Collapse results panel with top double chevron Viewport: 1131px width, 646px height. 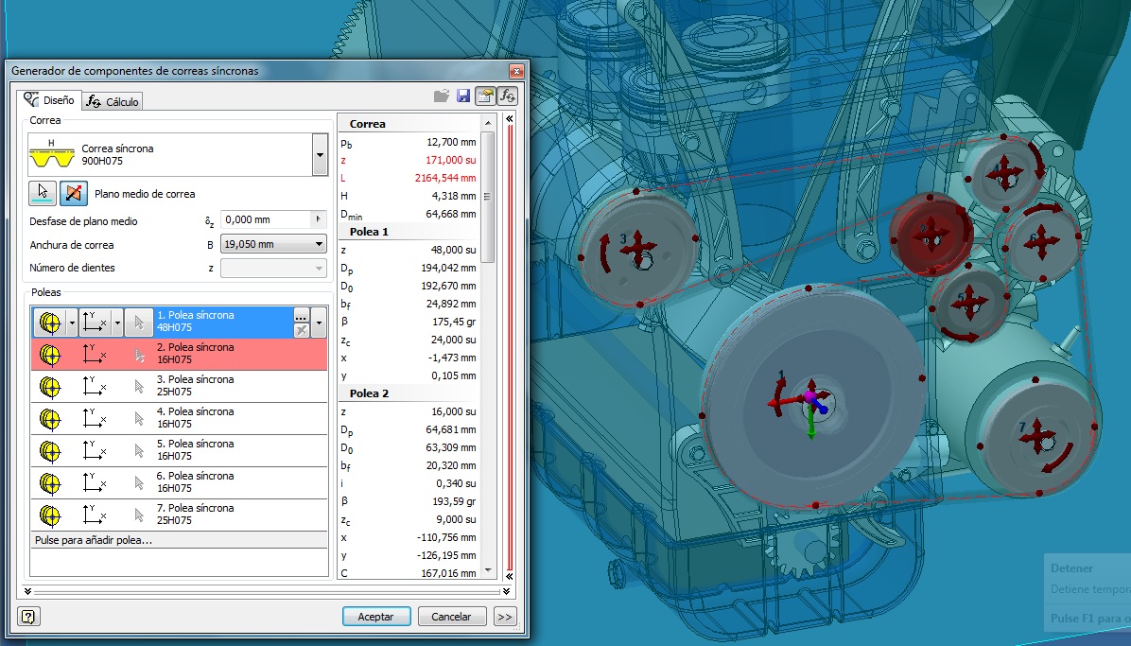[510, 118]
